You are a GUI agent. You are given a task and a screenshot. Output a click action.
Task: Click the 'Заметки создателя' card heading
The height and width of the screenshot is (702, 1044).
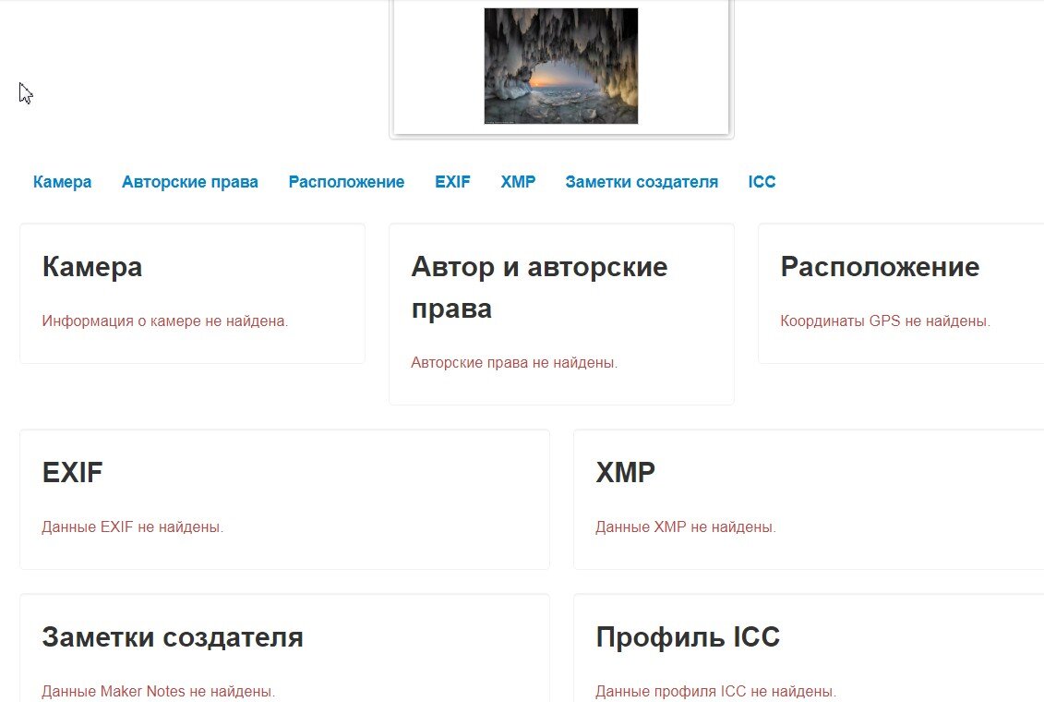173,637
